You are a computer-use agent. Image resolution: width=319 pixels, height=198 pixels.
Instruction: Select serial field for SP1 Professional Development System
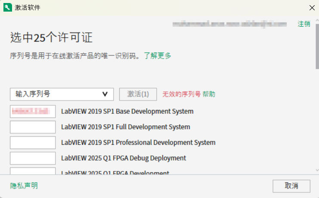pyautogui.click(x=33, y=143)
